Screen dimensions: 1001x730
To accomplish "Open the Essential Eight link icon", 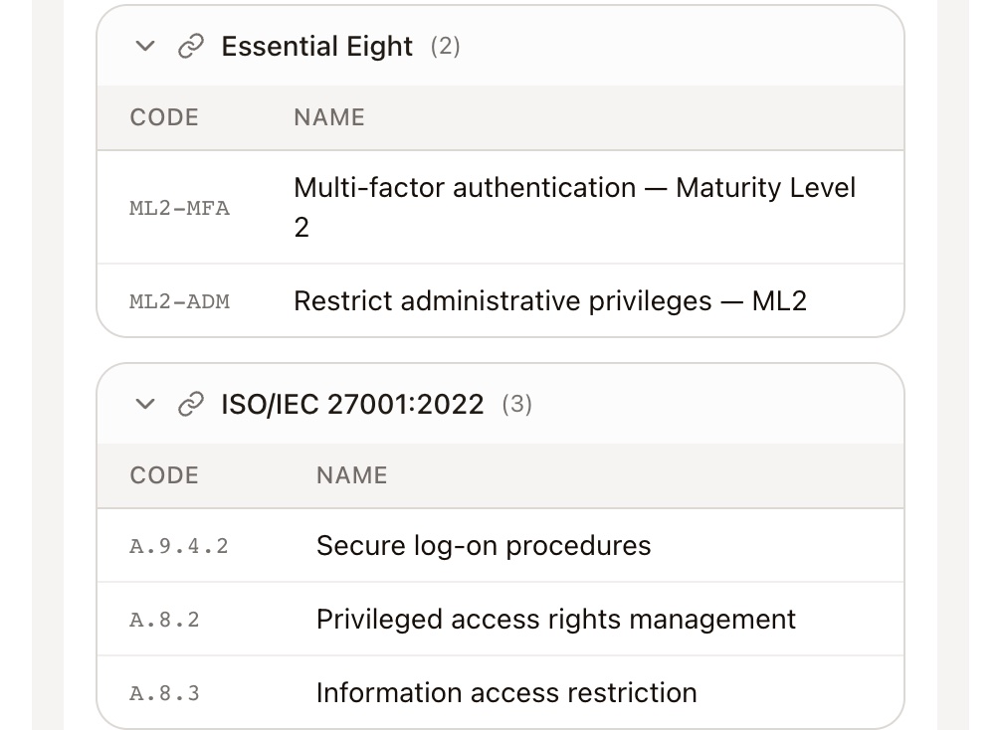I will (190, 47).
